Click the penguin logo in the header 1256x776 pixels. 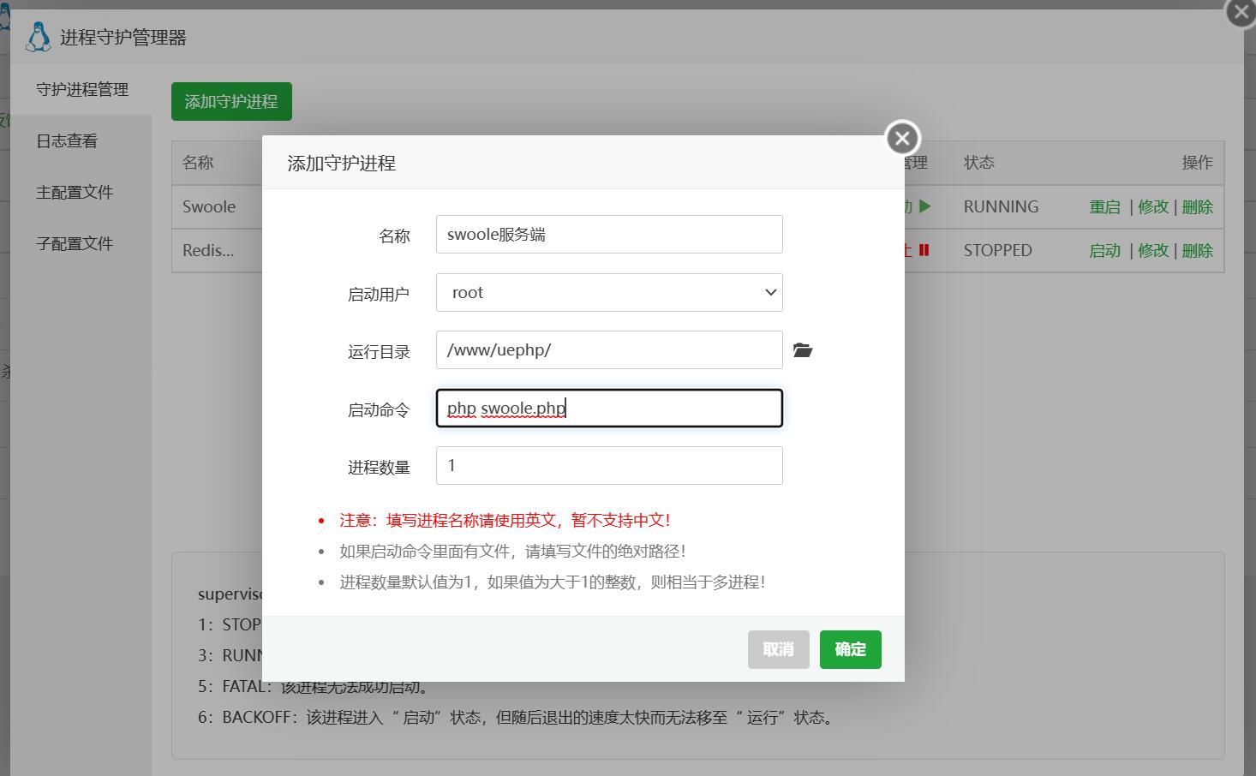pyautogui.click(x=38, y=37)
